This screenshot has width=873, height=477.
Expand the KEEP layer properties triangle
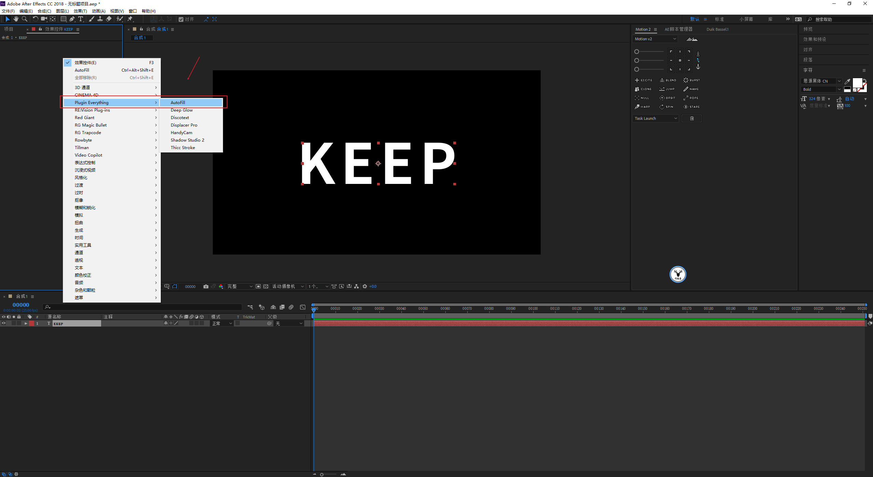[x=26, y=323]
